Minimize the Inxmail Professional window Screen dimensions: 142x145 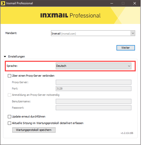pyautogui.click(x=112, y=3)
